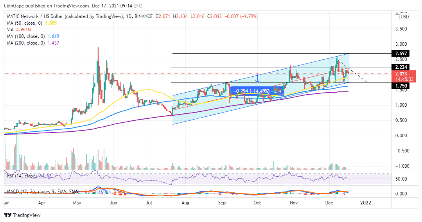This screenshot has height=222, width=422.
Task: Click the MA (200, close, 0) indicator legend
Action: pos(25,43)
